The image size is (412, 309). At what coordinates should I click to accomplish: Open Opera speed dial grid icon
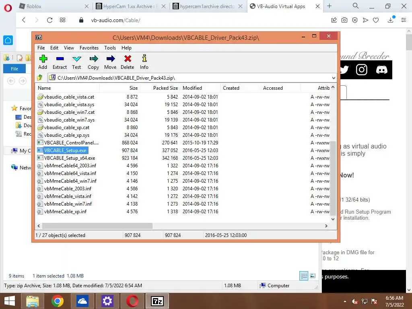[x=62, y=20]
